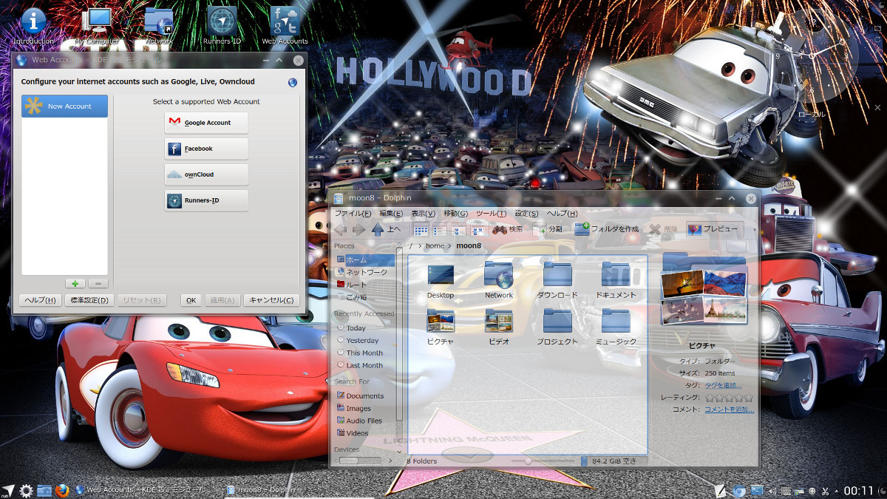Choose Google Account in Web Accounts

206,123
